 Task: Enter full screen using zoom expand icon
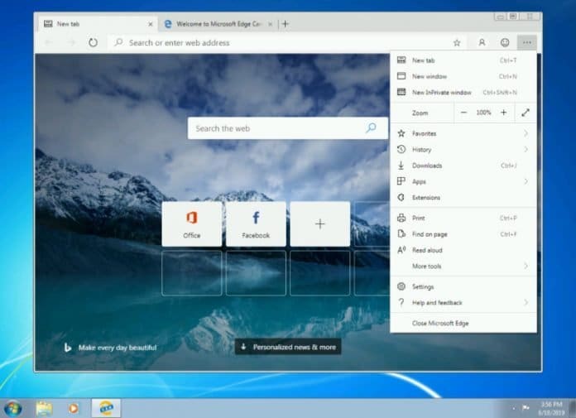pos(526,113)
